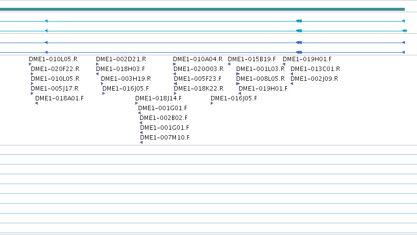
Task: Click the arrow marker under DME1-002J09.R
Action: pos(292,84)
